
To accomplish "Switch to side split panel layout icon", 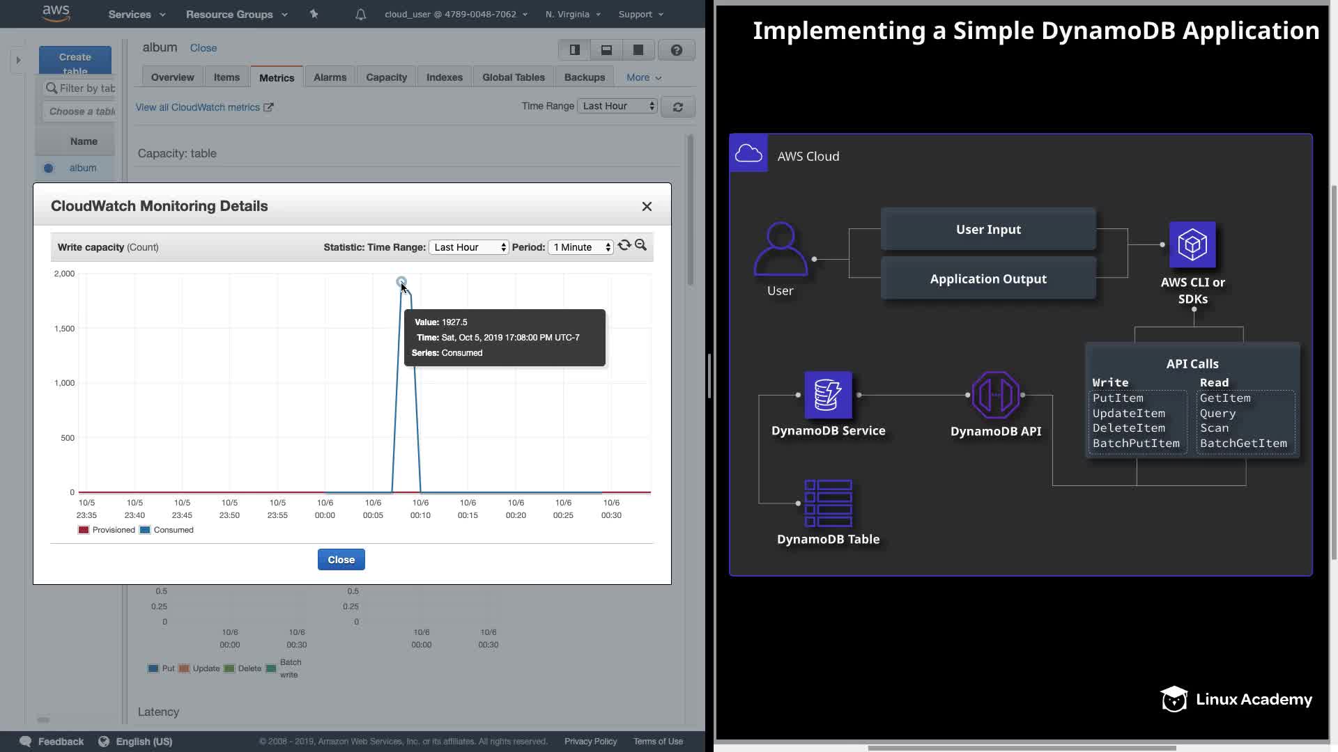I will click(575, 50).
